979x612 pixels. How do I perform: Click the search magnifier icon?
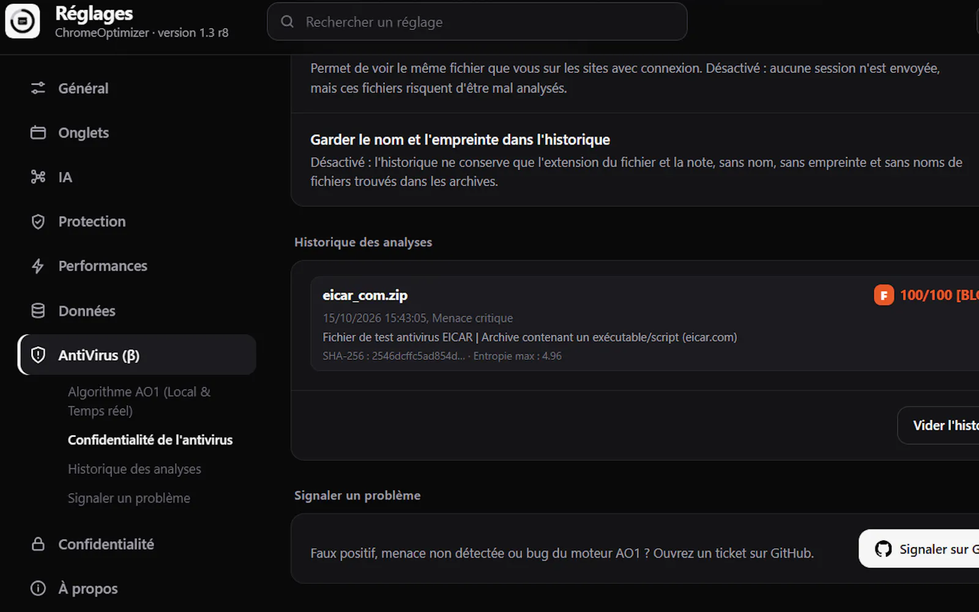[x=287, y=21]
